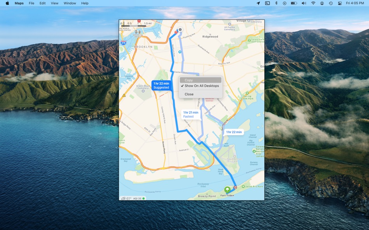The width and height of the screenshot is (369, 230).
Task: Click the Mill Basin label
Action: coord(226,144)
